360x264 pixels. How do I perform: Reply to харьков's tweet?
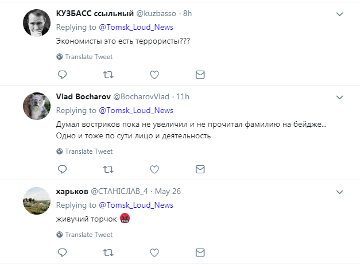click(x=63, y=253)
